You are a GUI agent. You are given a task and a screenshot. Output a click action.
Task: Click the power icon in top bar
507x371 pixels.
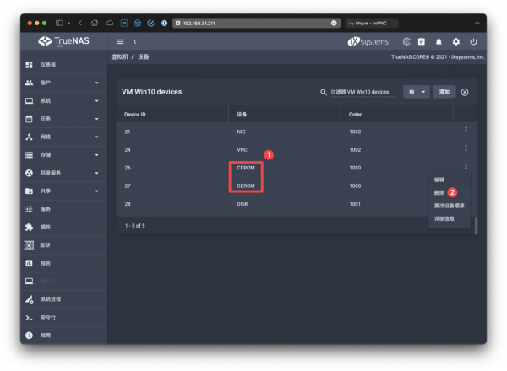(x=473, y=41)
